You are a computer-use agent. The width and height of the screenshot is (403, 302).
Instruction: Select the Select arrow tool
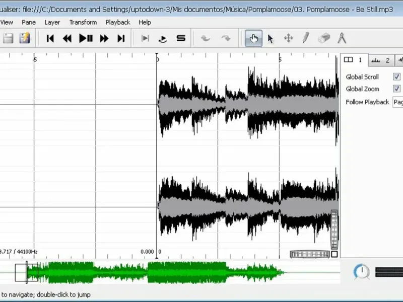coord(271,39)
